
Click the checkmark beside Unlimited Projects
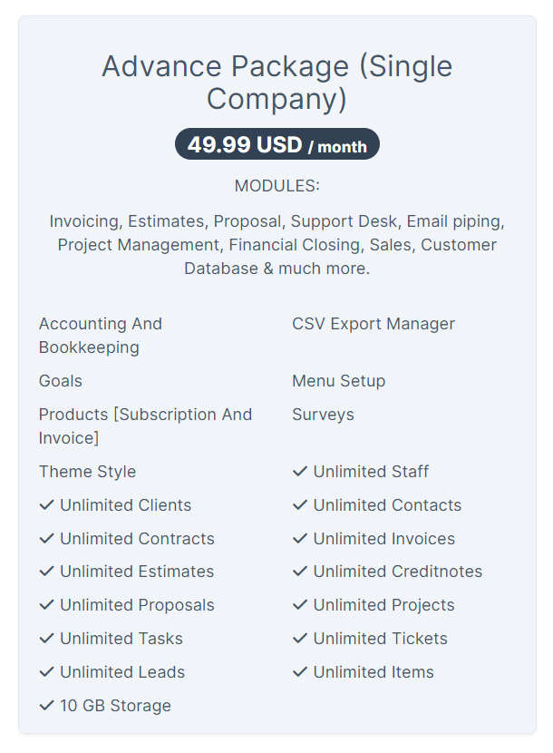[300, 605]
